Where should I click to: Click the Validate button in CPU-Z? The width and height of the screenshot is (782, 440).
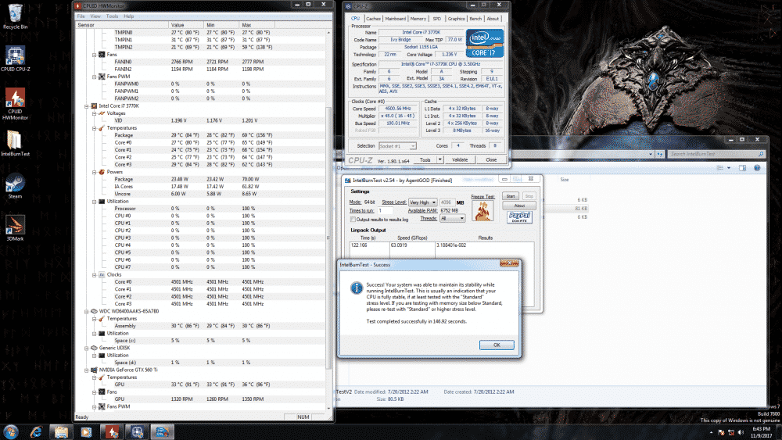pyautogui.click(x=459, y=159)
